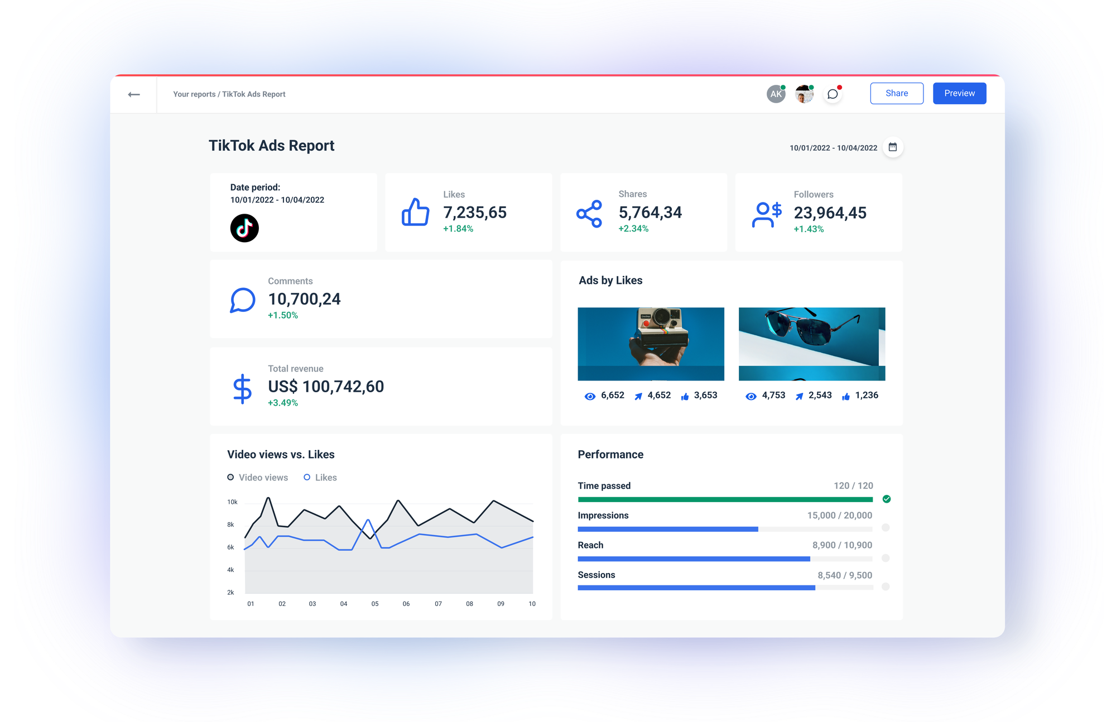This screenshot has width=1116, height=722.
Task: Click the thumbs-up Likes icon
Action: coord(415,212)
